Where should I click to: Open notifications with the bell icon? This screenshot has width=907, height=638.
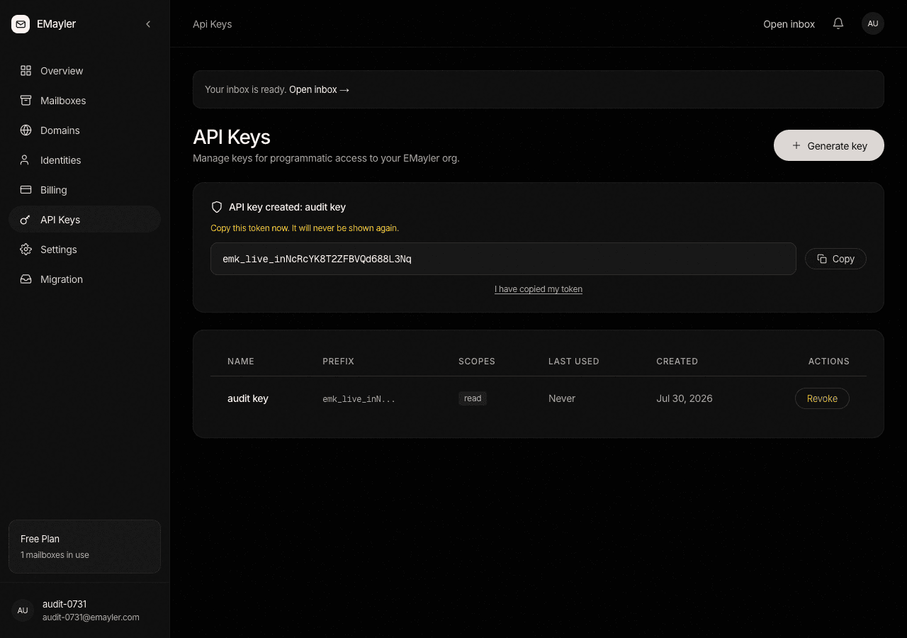pyautogui.click(x=838, y=23)
